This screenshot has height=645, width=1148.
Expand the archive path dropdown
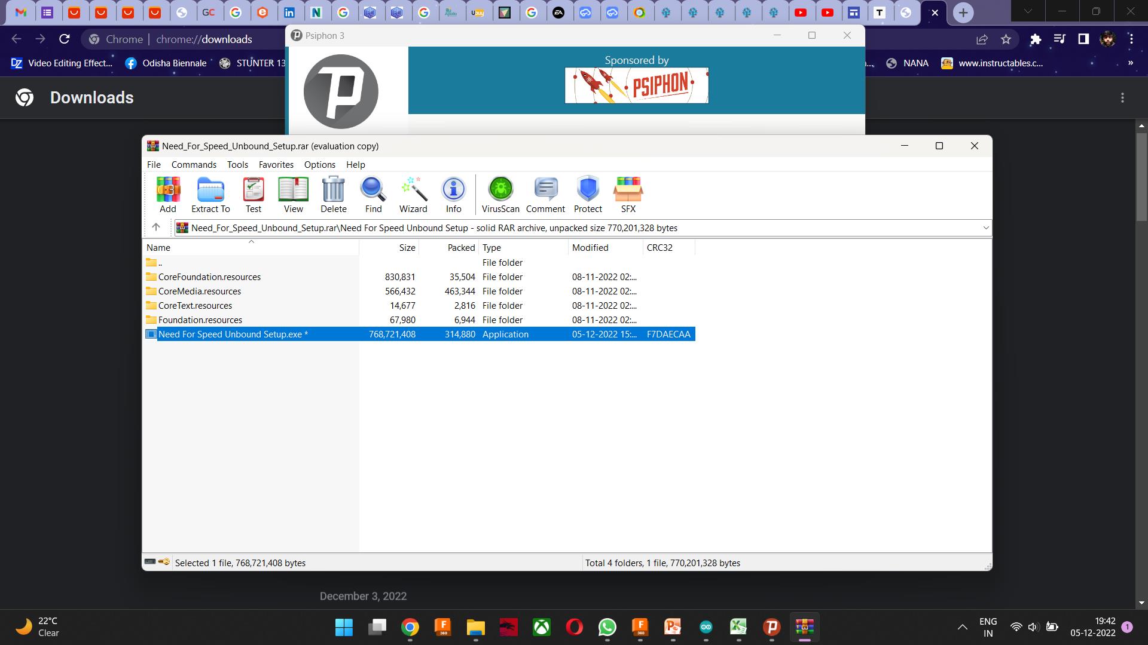point(985,228)
